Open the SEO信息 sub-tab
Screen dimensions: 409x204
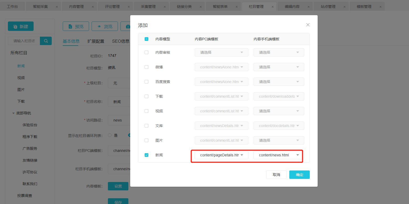coord(121,41)
